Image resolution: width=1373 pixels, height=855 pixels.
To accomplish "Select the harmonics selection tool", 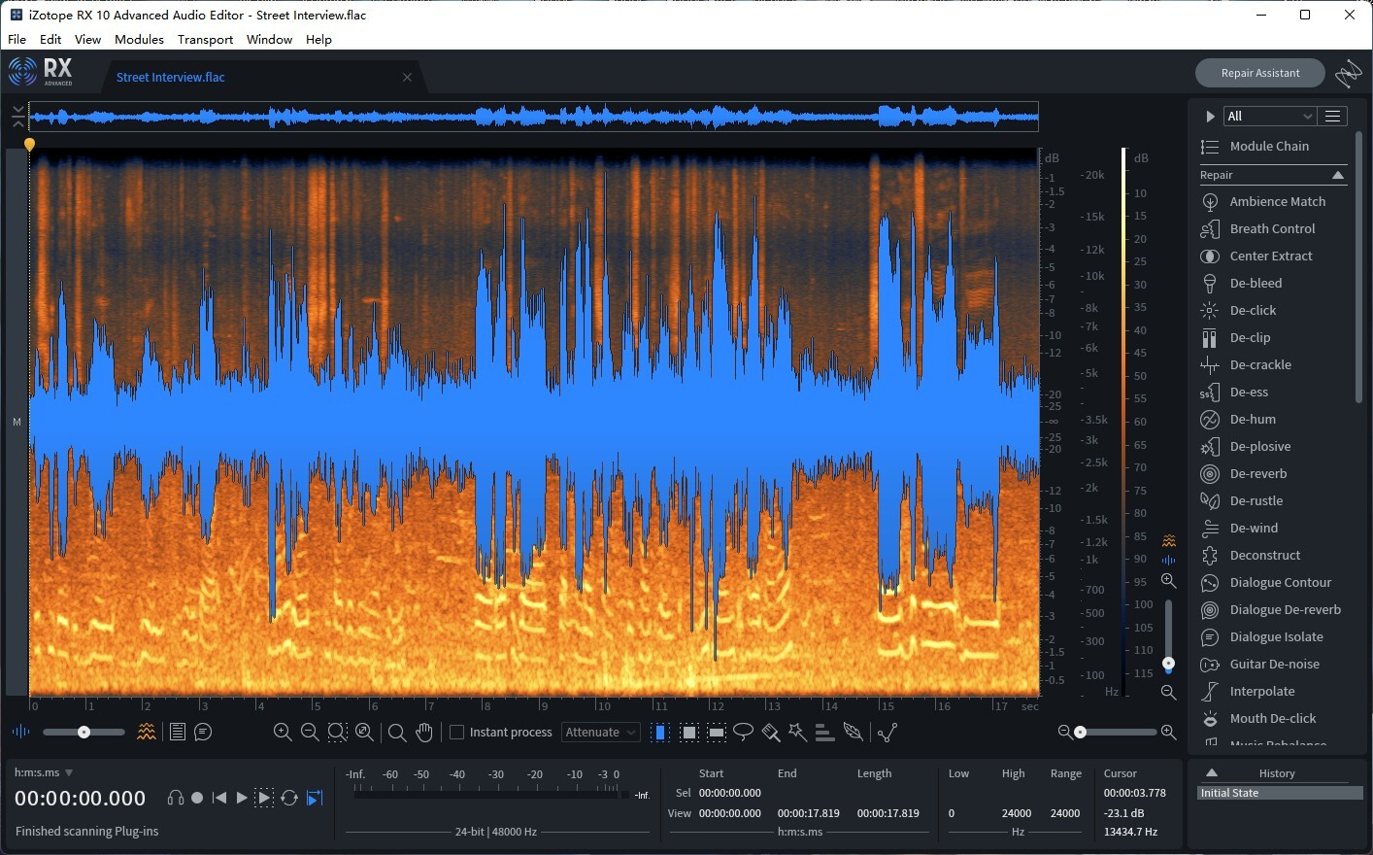I will pyautogui.click(x=824, y=732).
